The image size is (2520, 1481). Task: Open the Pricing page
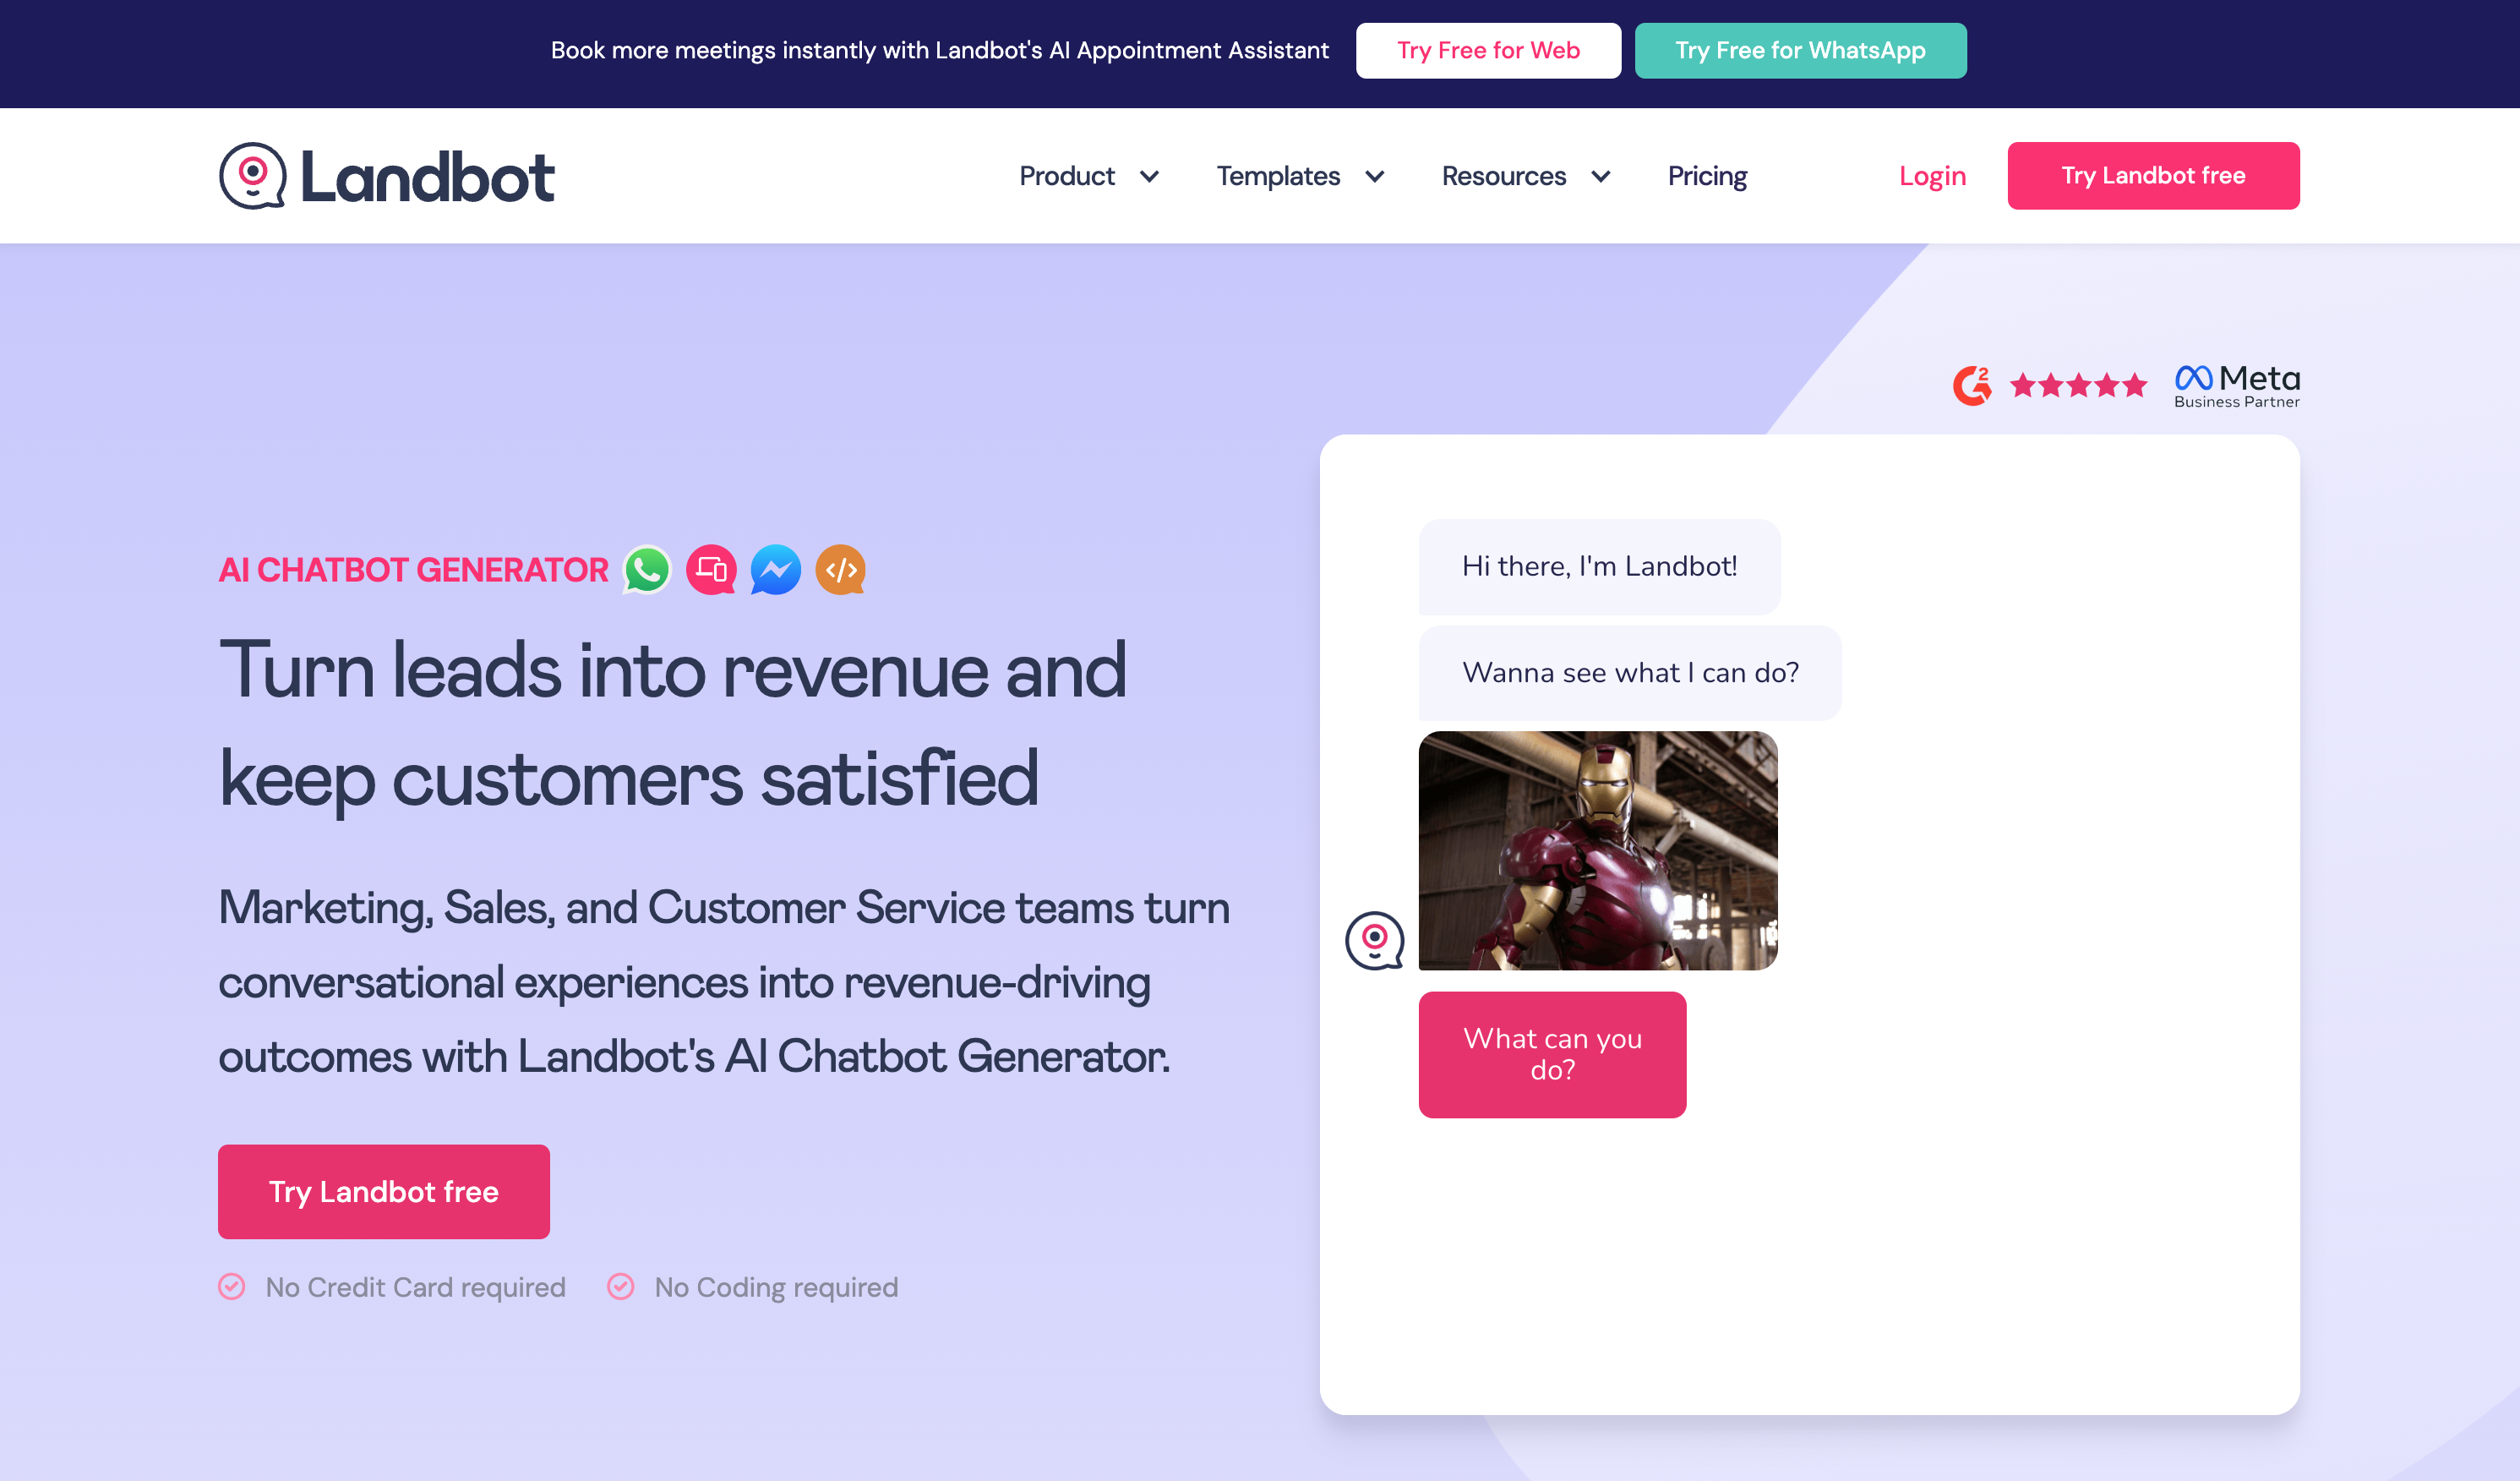(1707, 175)
